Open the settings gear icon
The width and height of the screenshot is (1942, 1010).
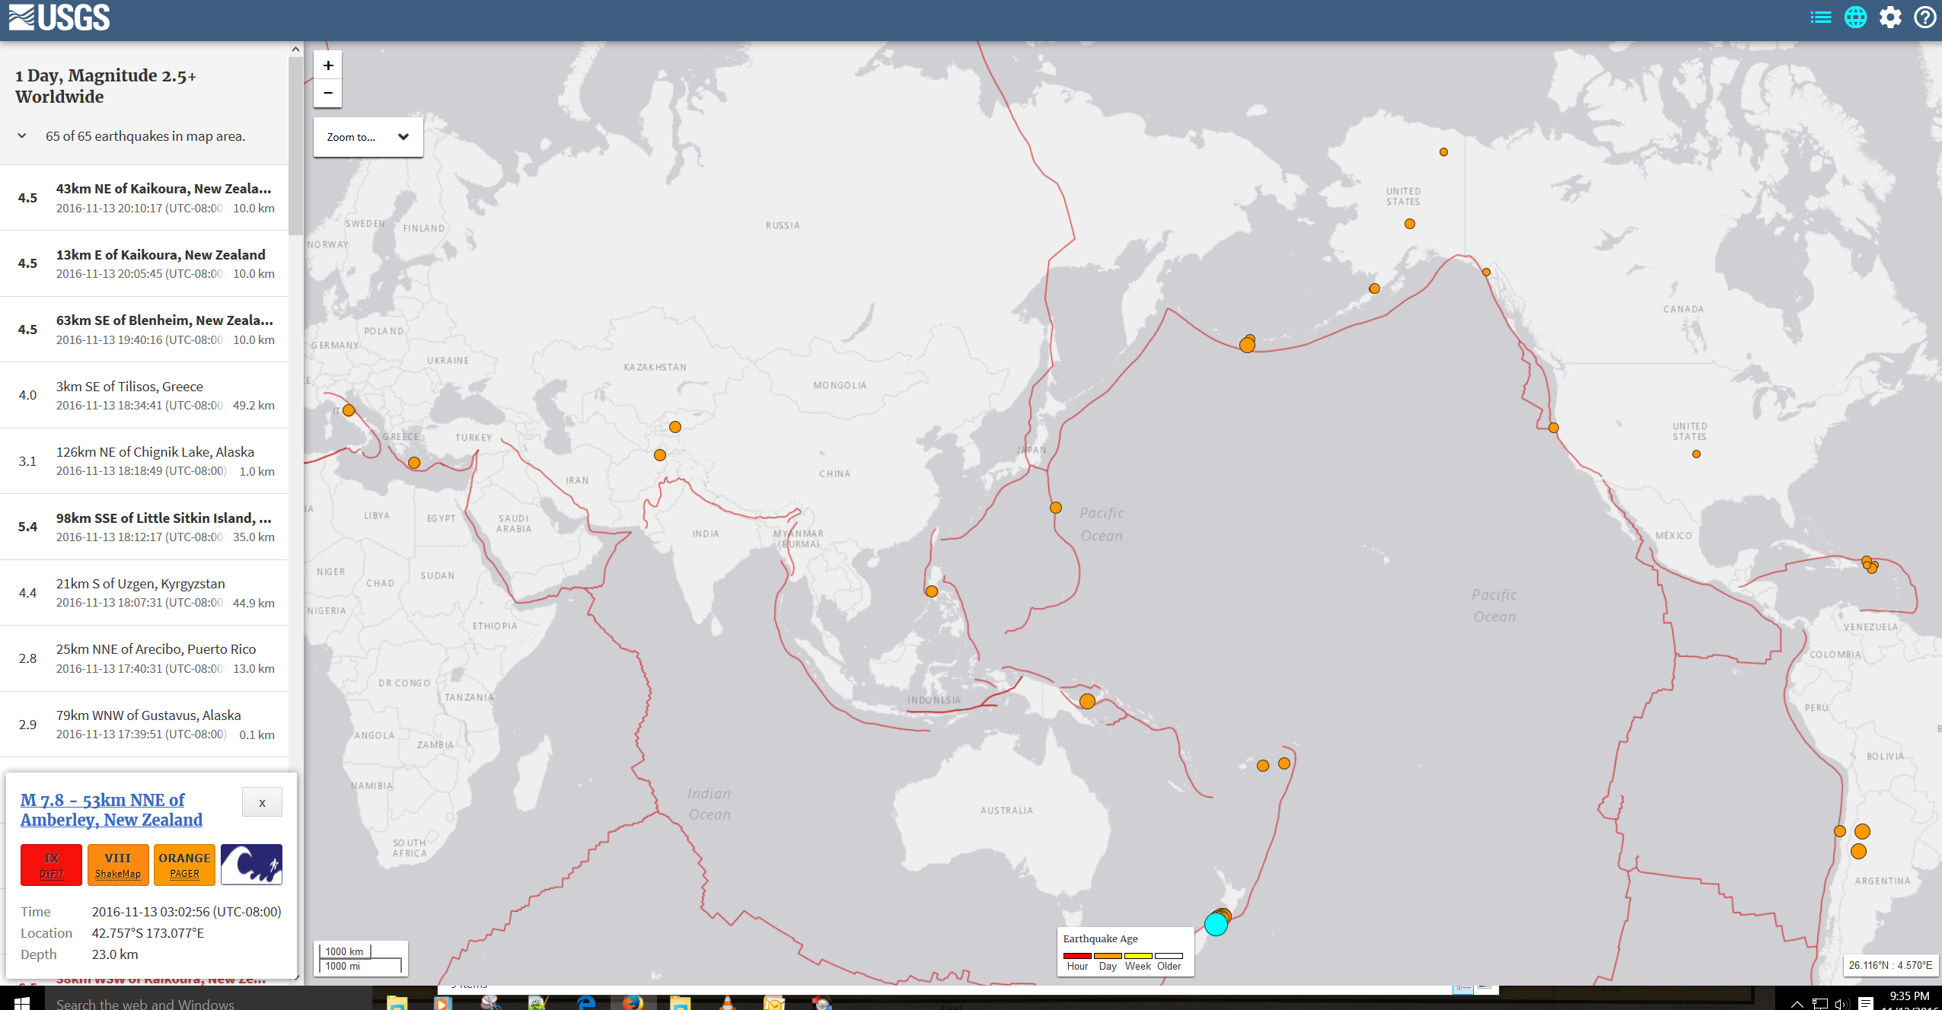(1890, 18)
